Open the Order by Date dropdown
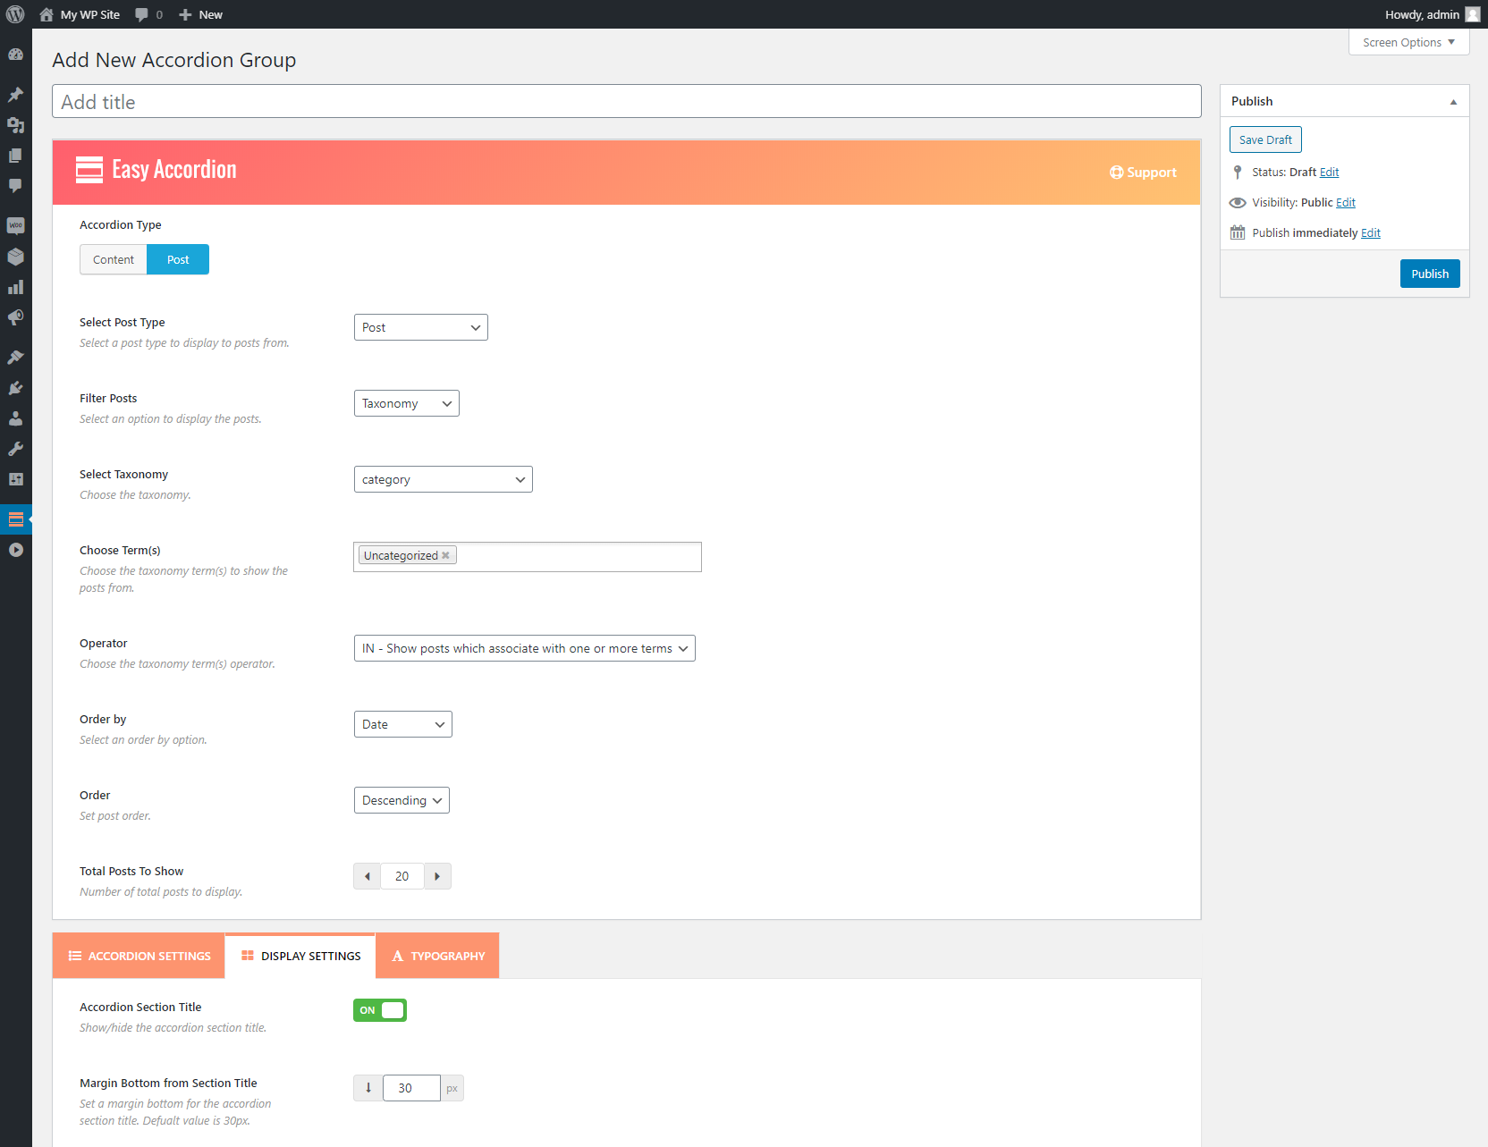Viewport: 1488px width, 1147px height. [403, 724]
